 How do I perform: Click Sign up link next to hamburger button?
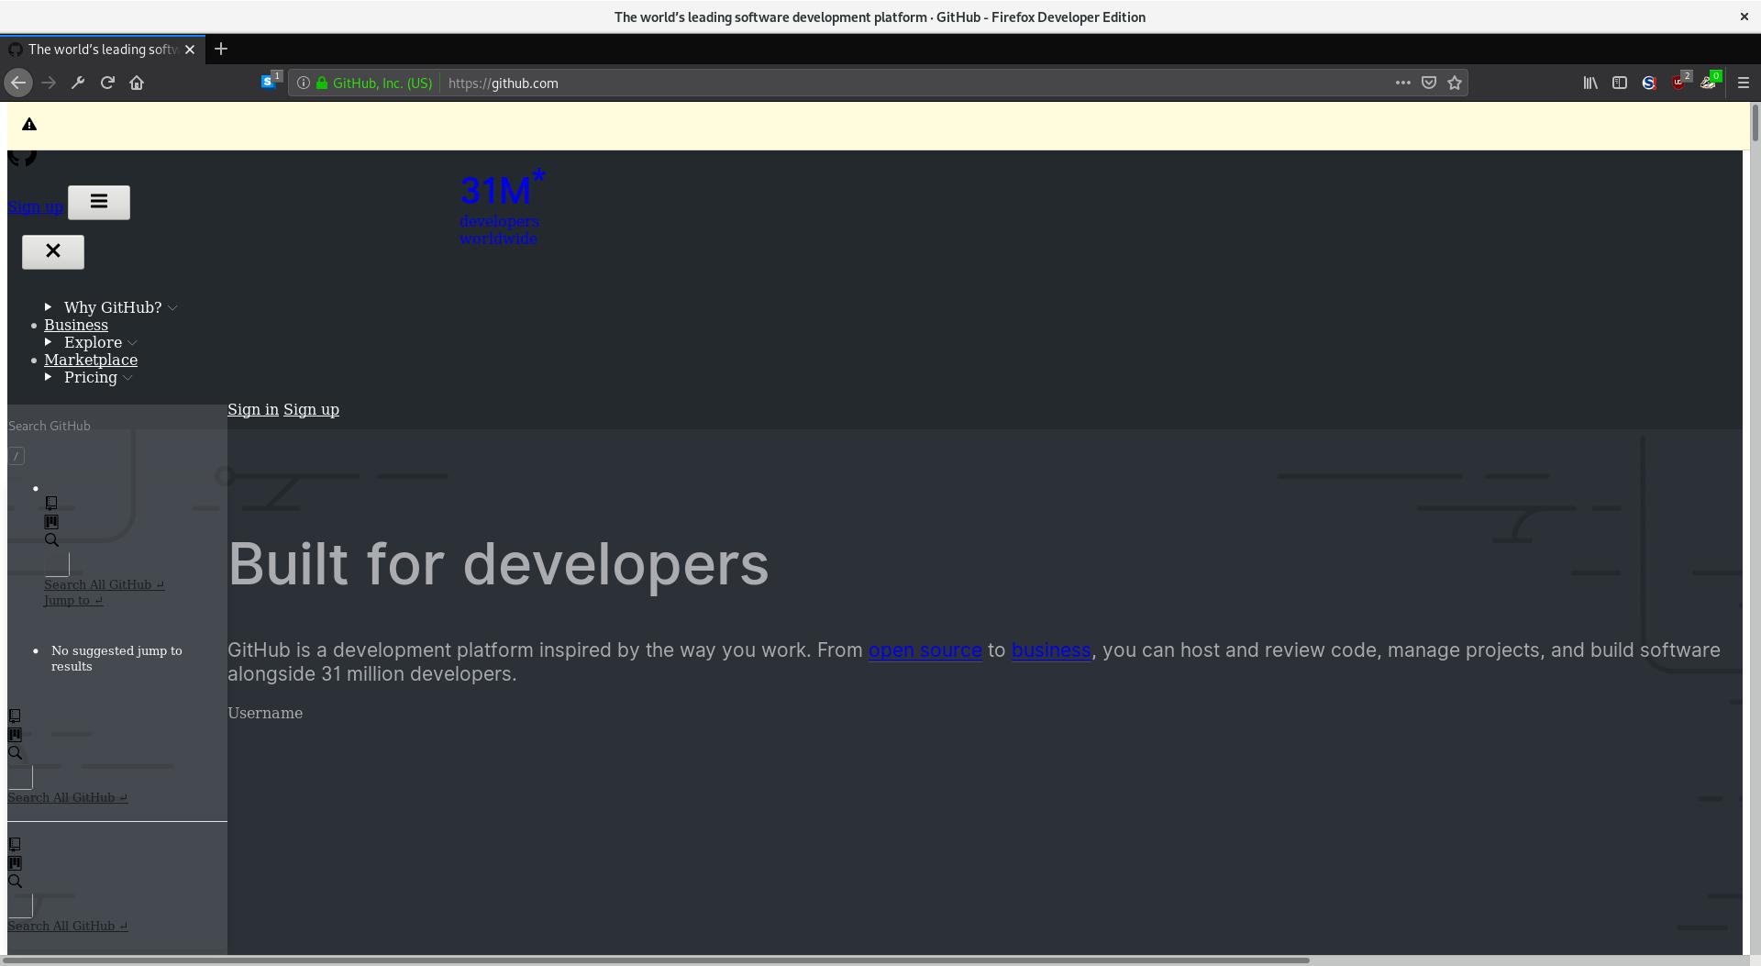click(x=36, y=206)
